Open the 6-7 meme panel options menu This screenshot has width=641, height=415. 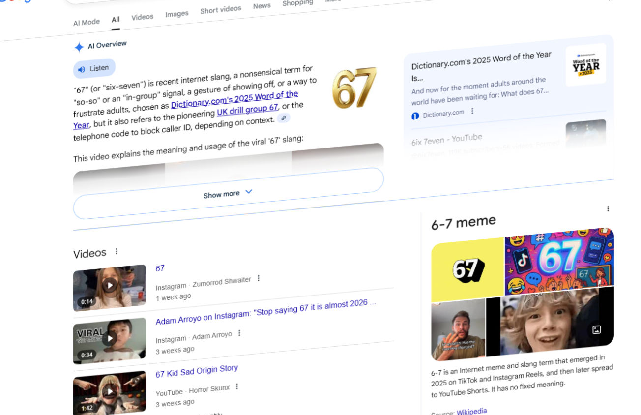(x=608, y=208)
